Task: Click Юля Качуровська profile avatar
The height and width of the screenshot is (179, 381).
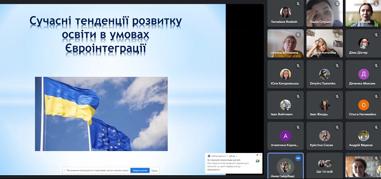Action: click(285, 74)
